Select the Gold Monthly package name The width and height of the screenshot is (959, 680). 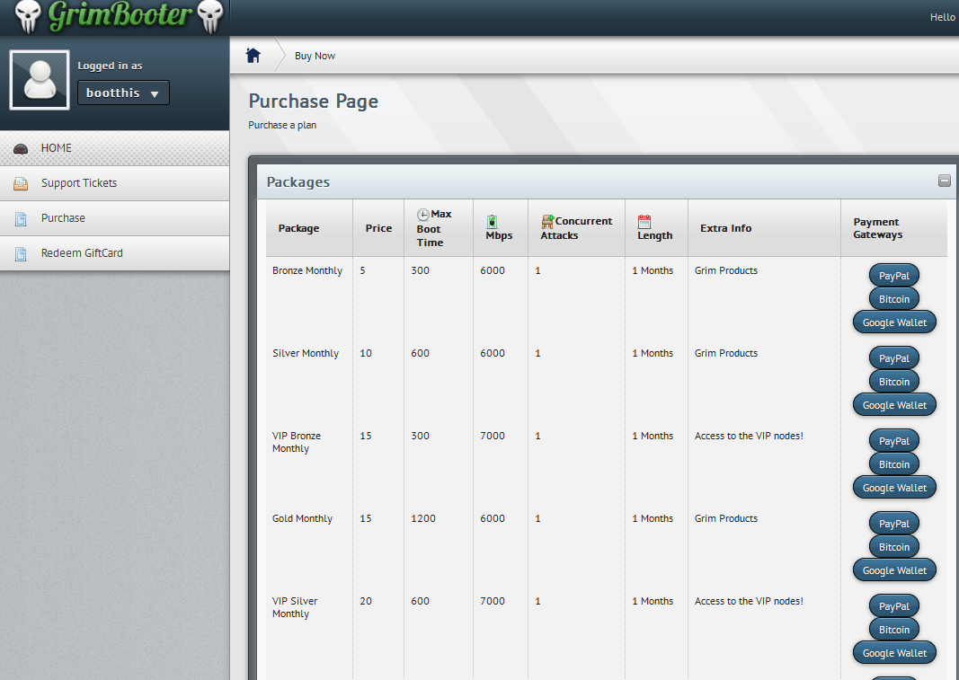[x=302, y=518]
